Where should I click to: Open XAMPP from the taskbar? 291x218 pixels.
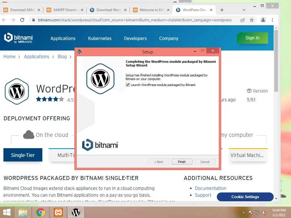point(58,212)
